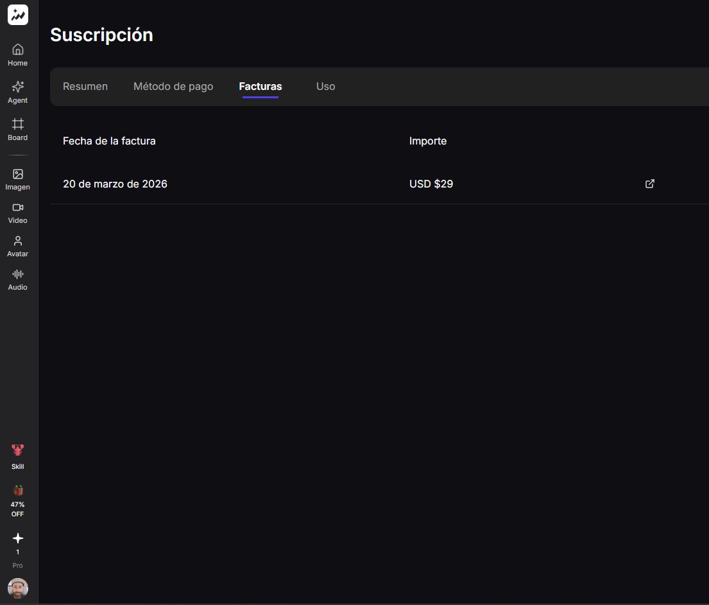This screenshot has height=605, width=709.
Task: Open the user profile avatar
Action: [17, 588]
